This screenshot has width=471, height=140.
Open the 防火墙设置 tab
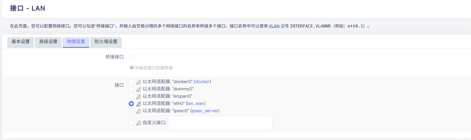pyautogui.click(x=106, y=42)
